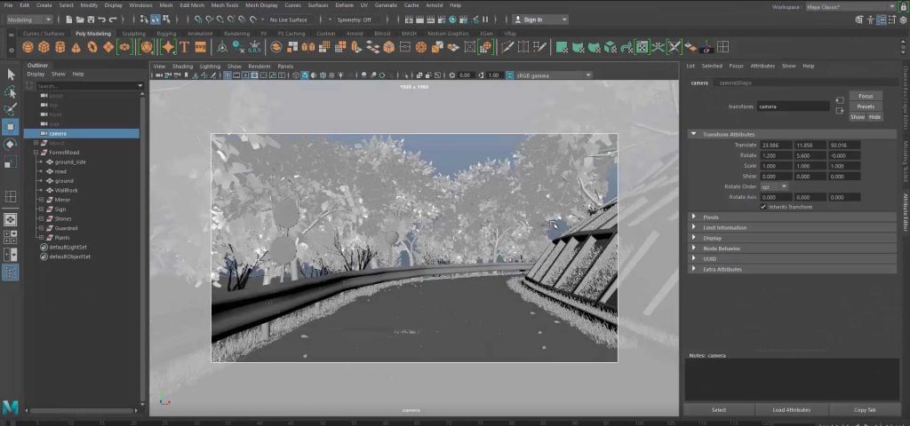The height and width of the screenshot is (426, 910).
Task: Open the Modeling menu set dropdown
Action: click(x=29, y=20)
